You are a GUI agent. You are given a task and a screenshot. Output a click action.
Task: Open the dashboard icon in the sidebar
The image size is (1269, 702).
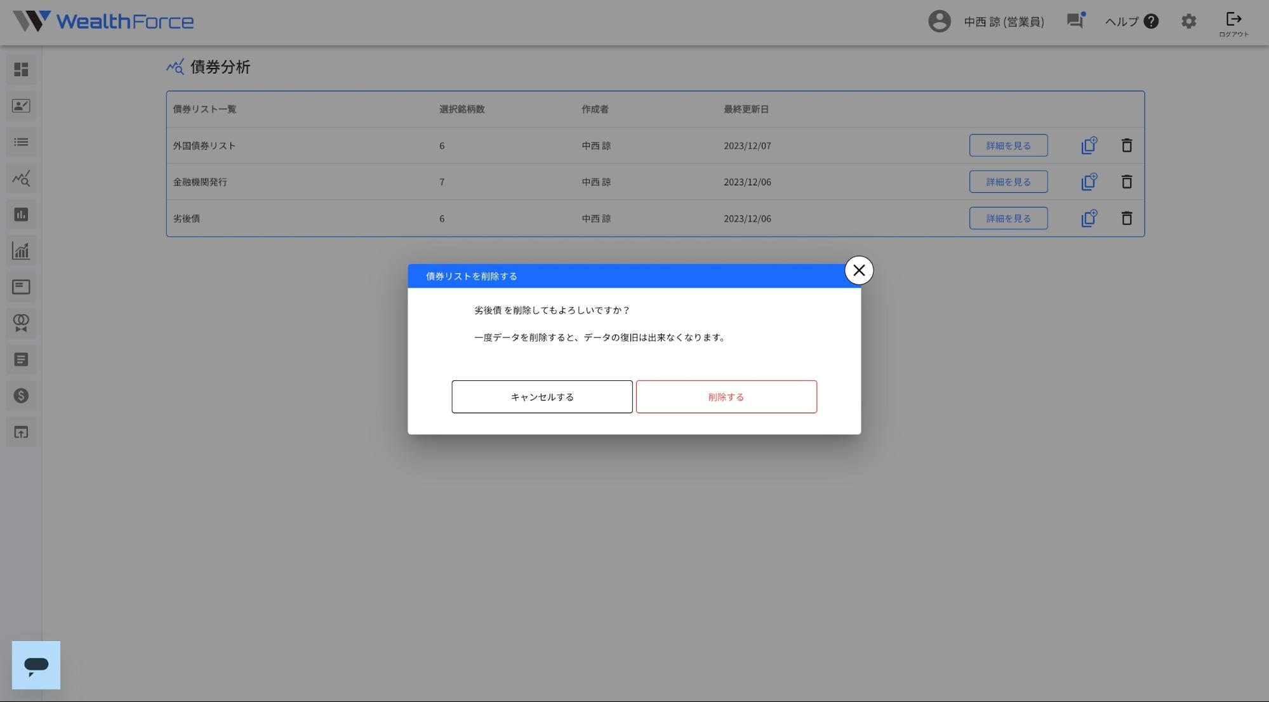point(21,69)
